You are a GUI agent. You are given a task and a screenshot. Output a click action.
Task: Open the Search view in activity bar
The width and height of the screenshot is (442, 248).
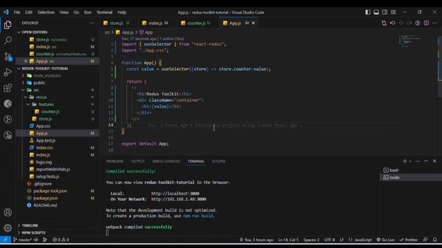(x=8, y=41)
